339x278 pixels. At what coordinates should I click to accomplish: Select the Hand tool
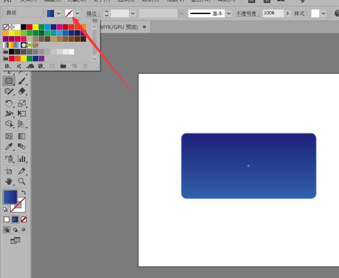pyautogui.click(x=9, y=181)
